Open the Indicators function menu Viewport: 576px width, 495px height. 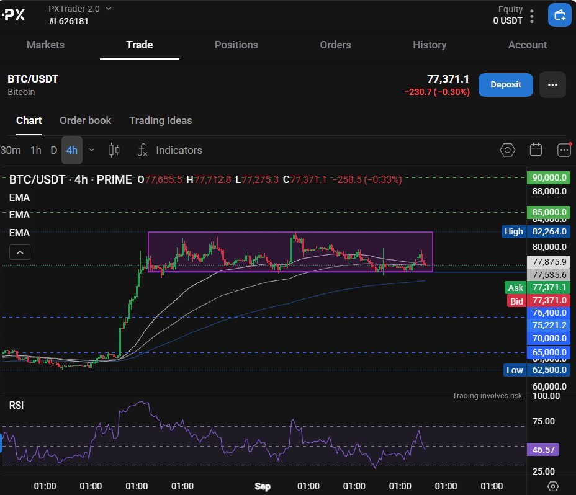coord(169,150)
